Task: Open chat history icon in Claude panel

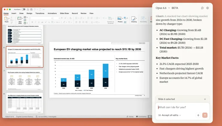Action: point(202,8)
